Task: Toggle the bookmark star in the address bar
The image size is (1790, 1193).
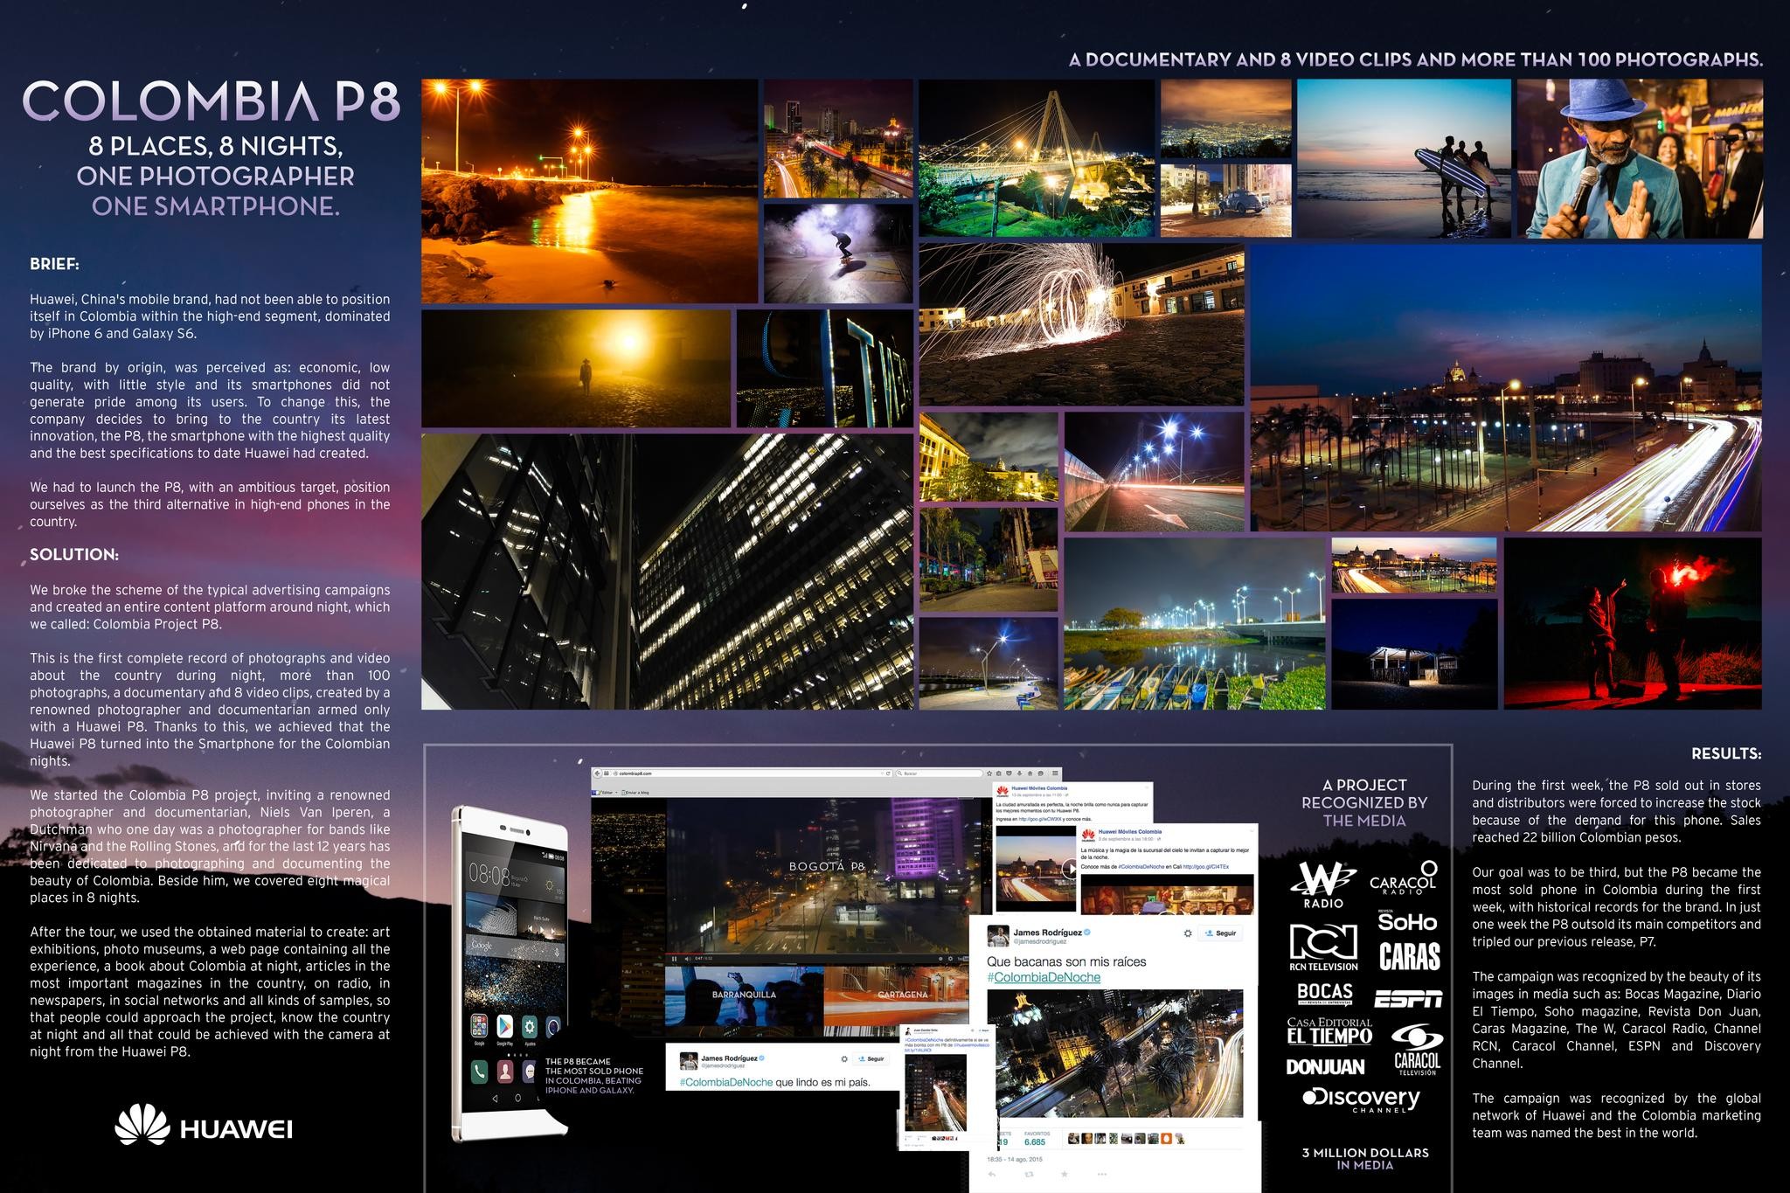Action: coord(989,773)
